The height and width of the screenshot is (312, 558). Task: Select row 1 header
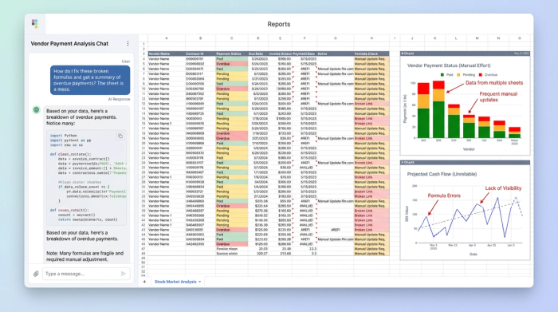coord(143,44)
